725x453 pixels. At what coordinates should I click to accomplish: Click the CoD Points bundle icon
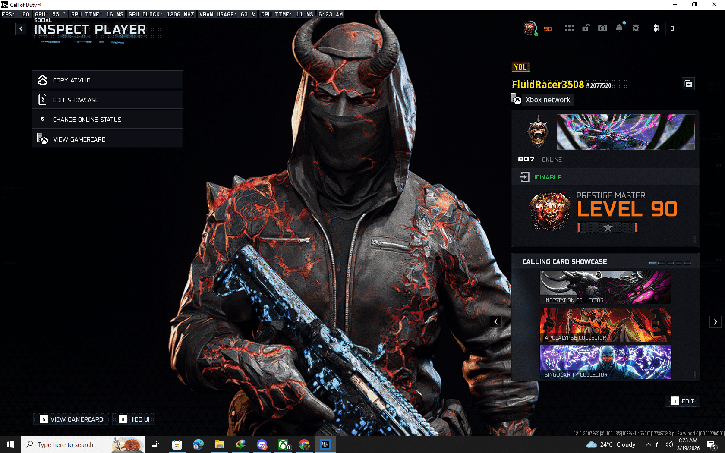pos(657,28)
